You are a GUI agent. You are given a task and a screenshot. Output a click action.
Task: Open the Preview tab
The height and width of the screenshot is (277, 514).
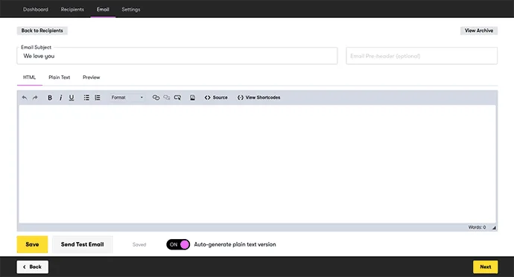point(92,77)
